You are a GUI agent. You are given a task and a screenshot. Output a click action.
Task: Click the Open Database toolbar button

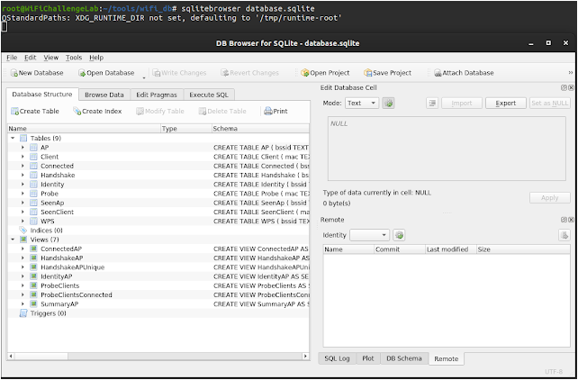(x=106, y=73)
